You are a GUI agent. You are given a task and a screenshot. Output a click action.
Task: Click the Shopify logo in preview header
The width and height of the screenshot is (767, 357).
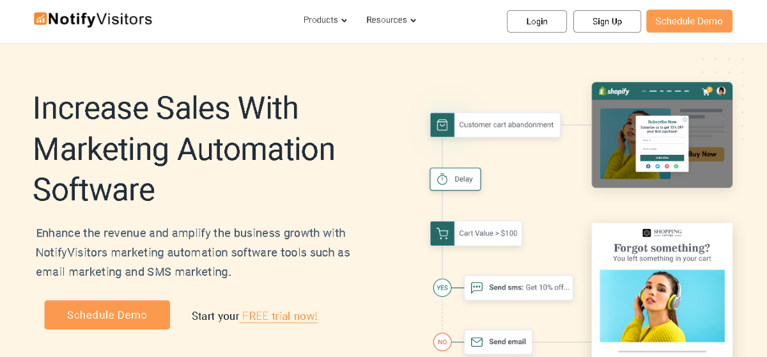tap(614, 91)
